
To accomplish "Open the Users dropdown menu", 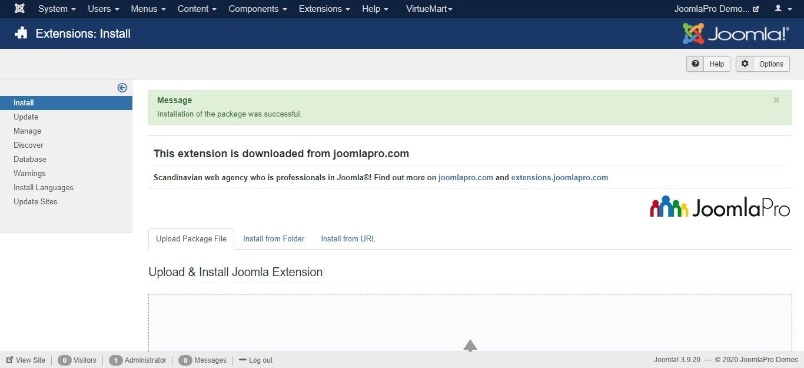I will pos(104,9).
